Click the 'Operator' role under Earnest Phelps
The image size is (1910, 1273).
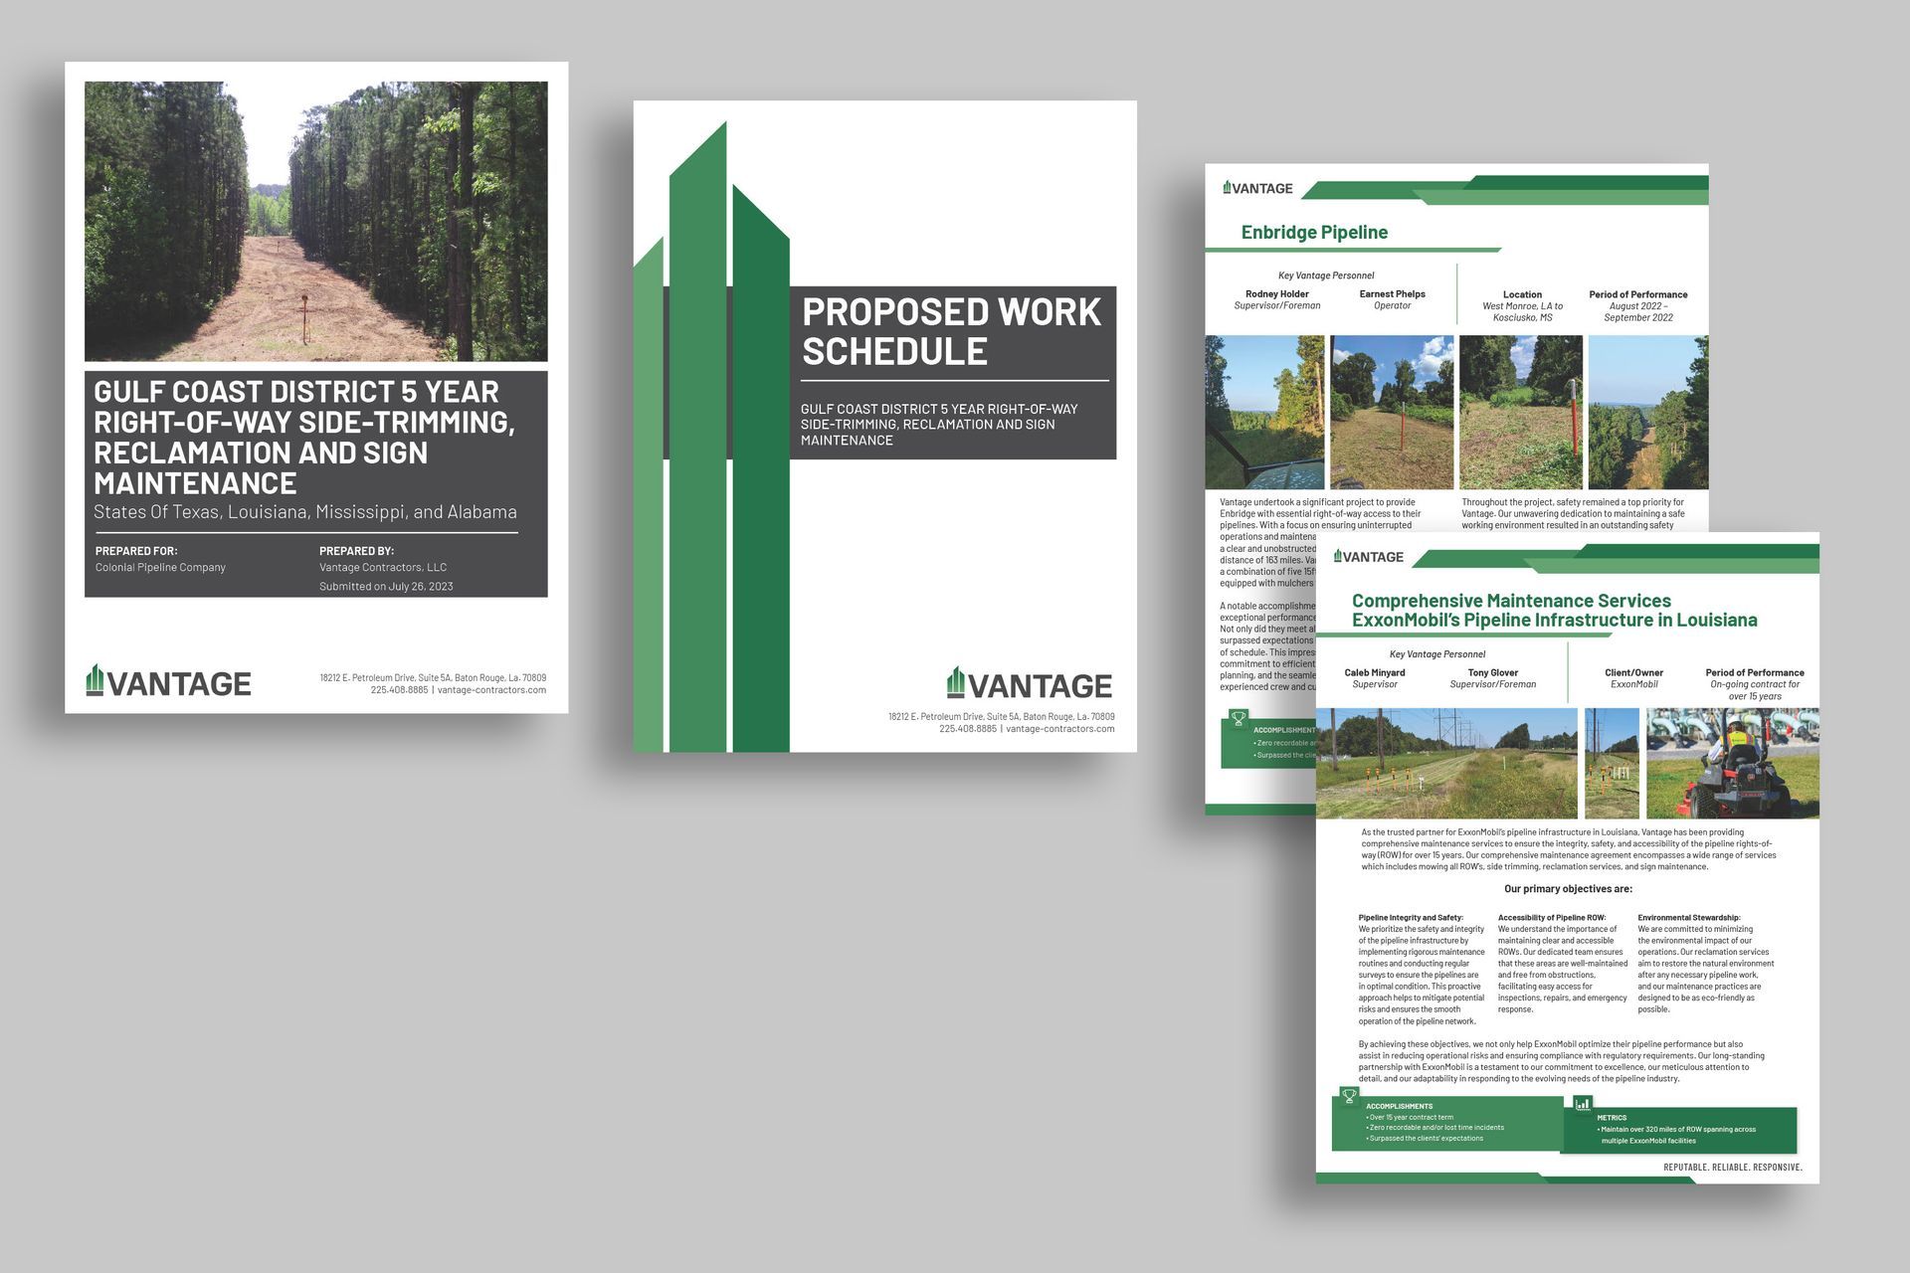(x=1393, y=306)
